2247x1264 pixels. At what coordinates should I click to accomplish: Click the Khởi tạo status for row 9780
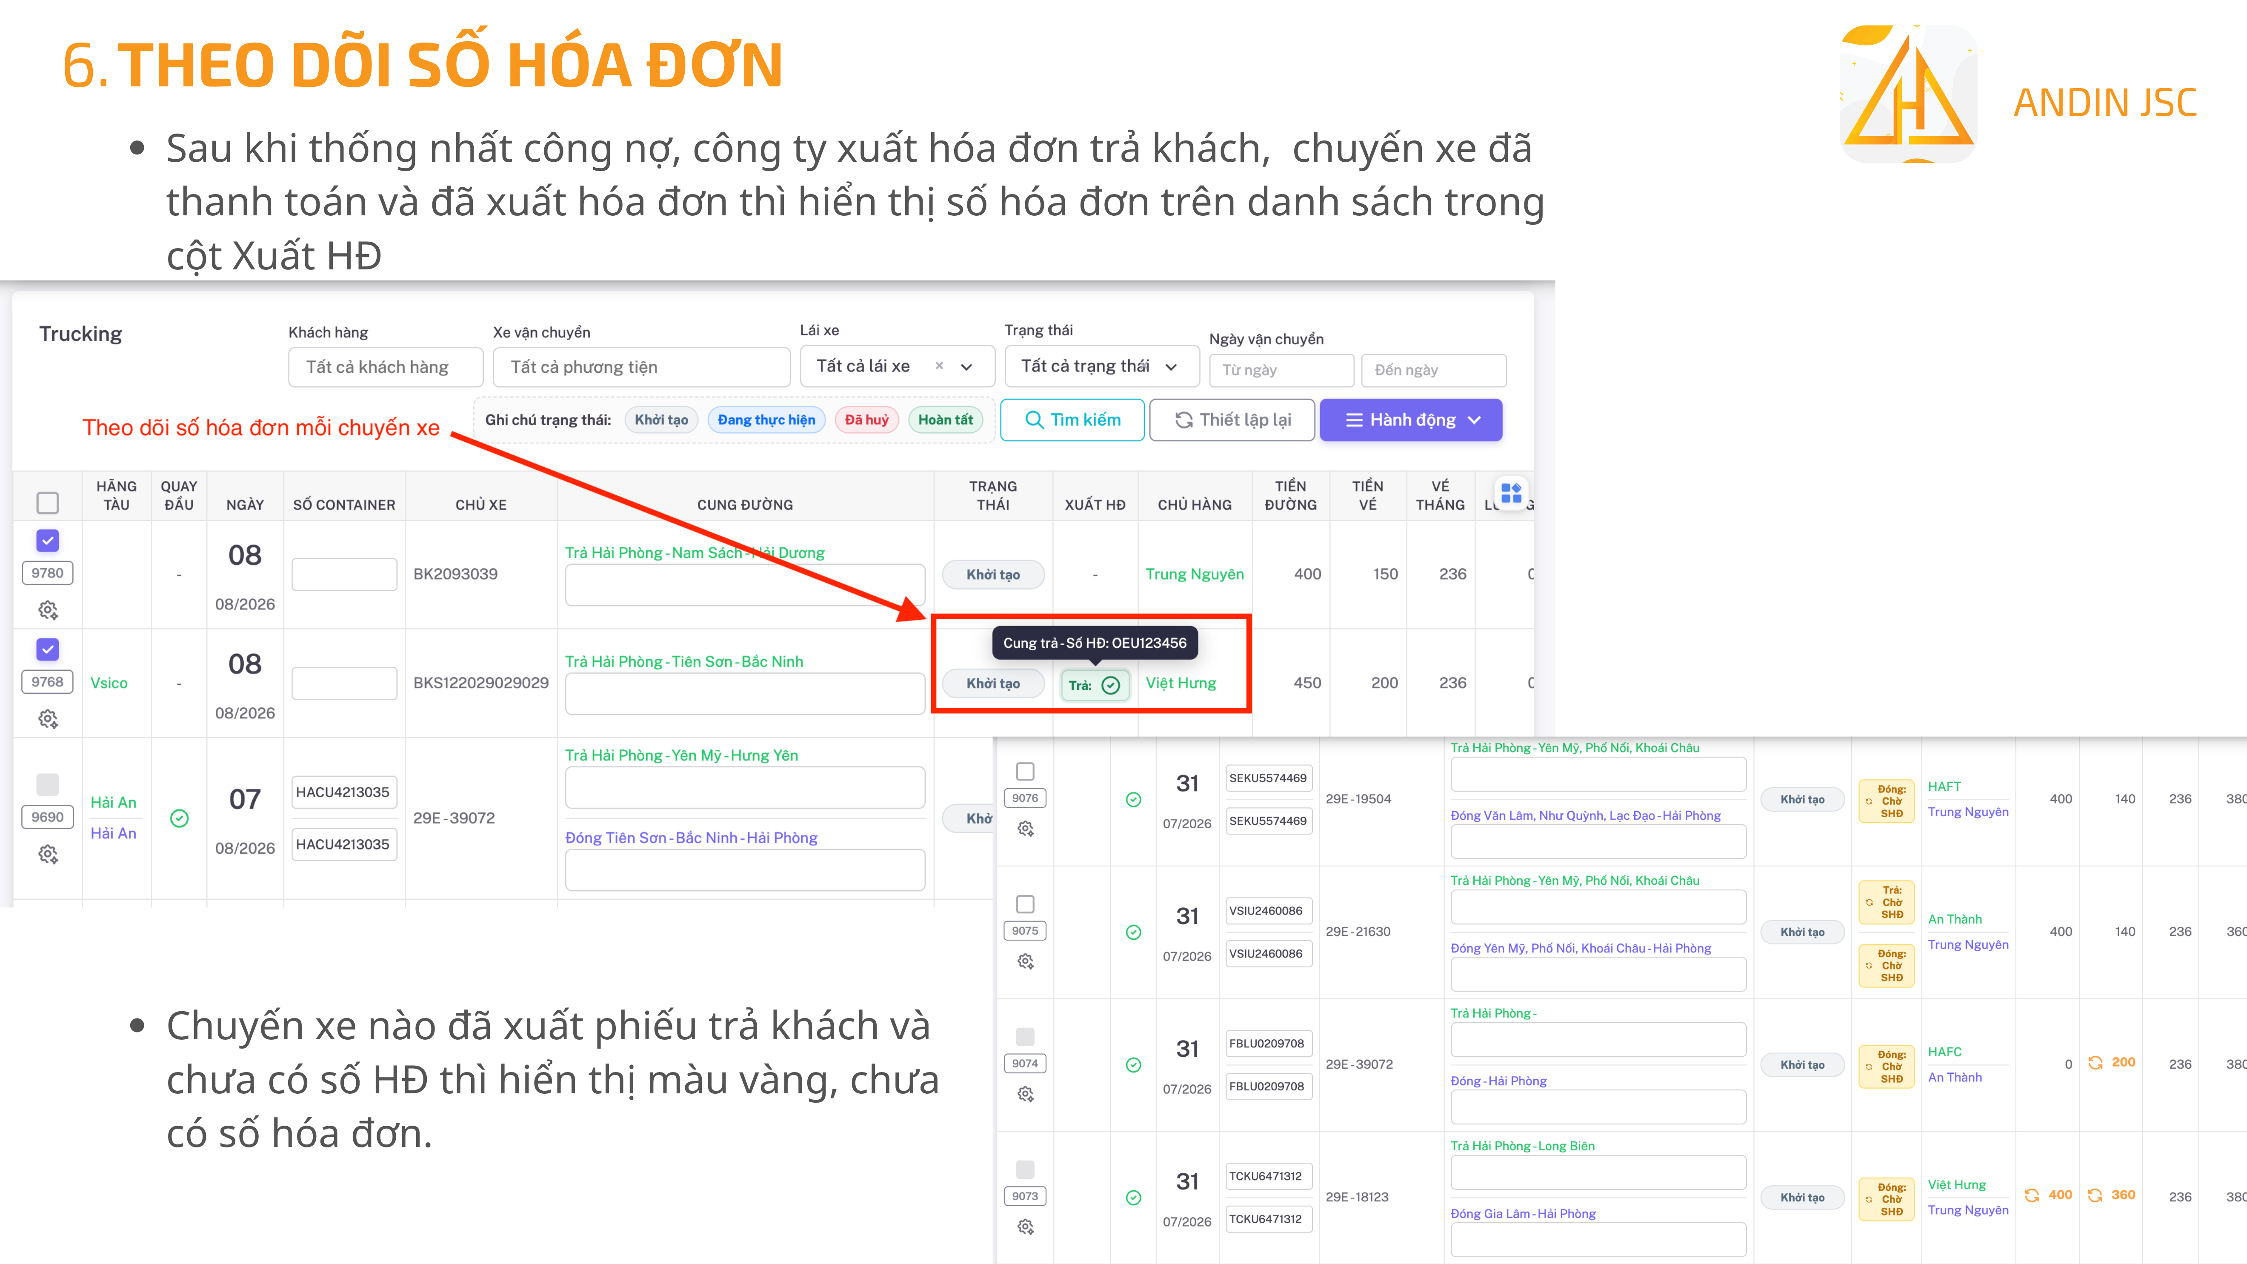tap(993, 575)
